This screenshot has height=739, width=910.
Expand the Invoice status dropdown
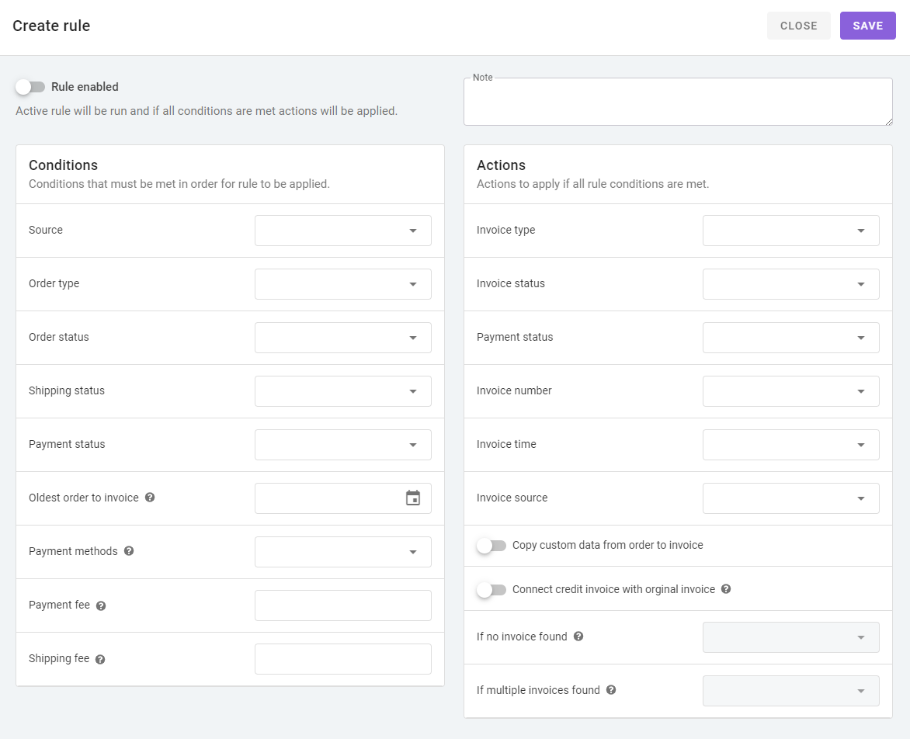[x=791, y=284]
